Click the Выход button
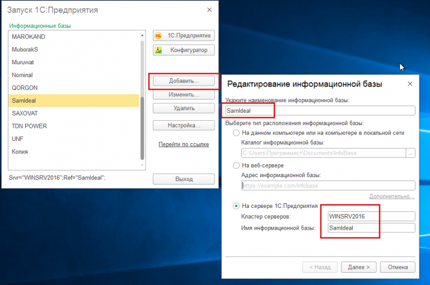Image resolution: width=430 pixels, height=285 pixels. coord(184,179)
